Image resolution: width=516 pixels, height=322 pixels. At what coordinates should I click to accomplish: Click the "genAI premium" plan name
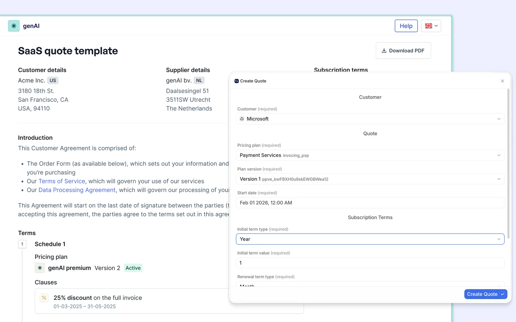click(69, 268)
